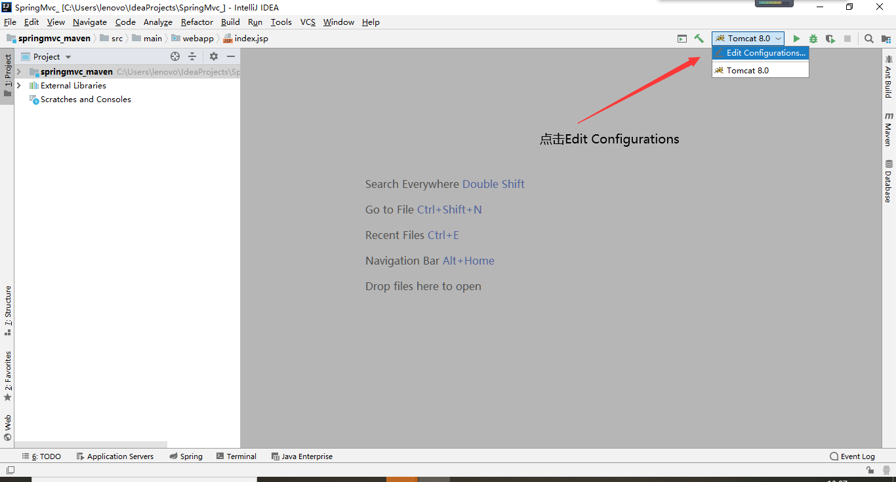Viewport: 896px width, 482px height.
Task: Open the 6: TODO tool window
Action: tap(41, 456)
